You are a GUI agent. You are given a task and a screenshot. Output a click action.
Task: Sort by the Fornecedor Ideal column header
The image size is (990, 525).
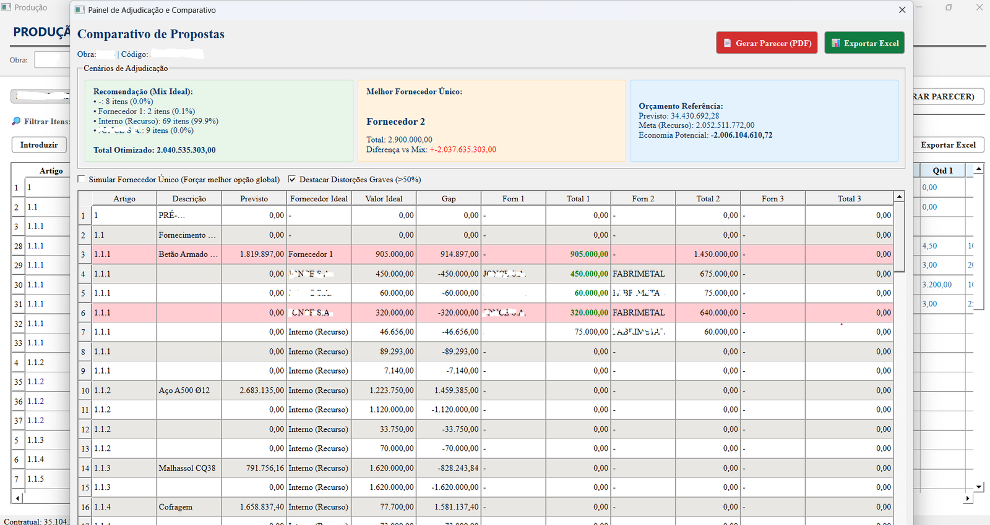[319, 198]
